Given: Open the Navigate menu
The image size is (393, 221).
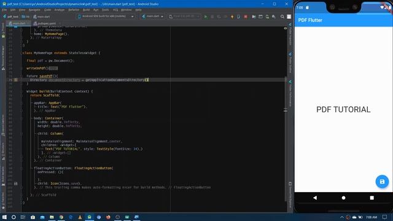Looking at the screenshot, I should pyautogui.click(x=34, y=10).
